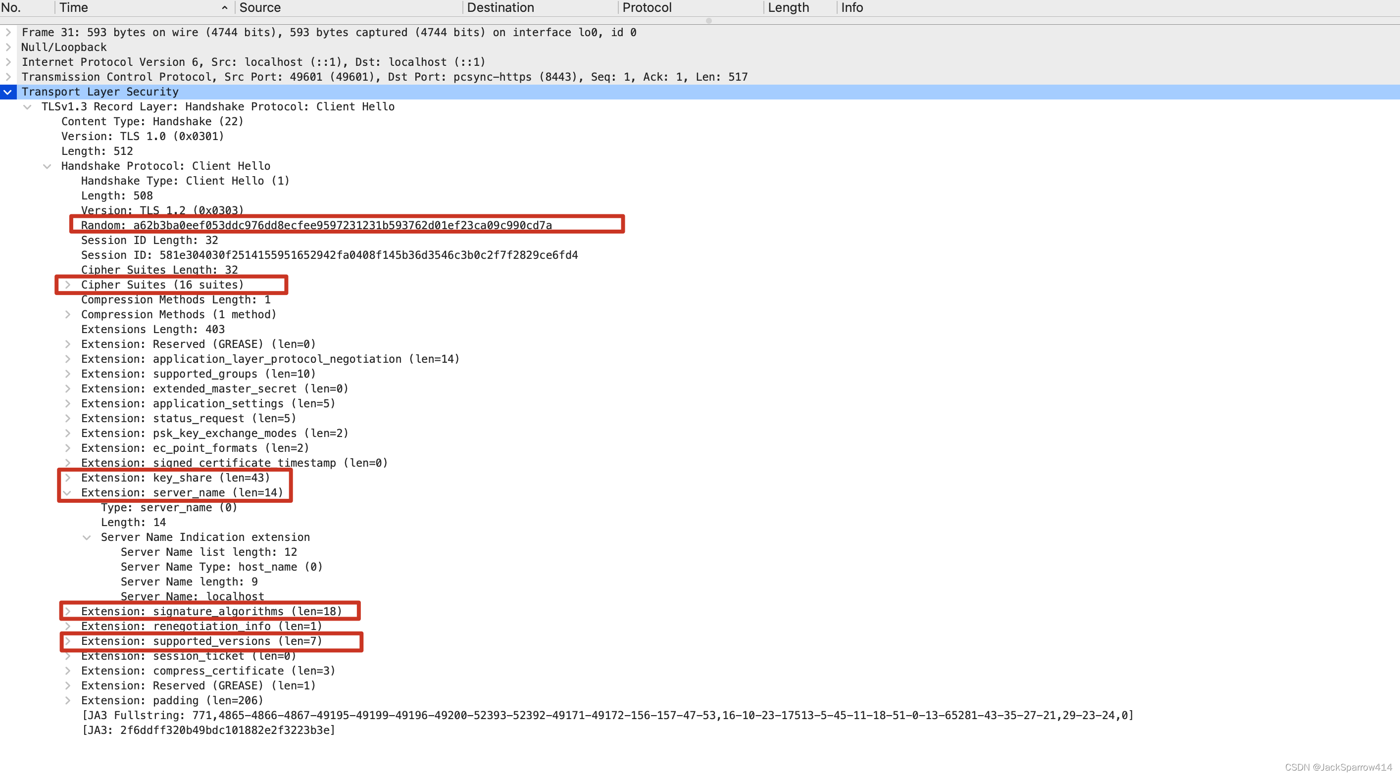Viewport: 1400px width, 777px height.
Task: Collapse server_name (len=14) extension
Action: [67, 493]
